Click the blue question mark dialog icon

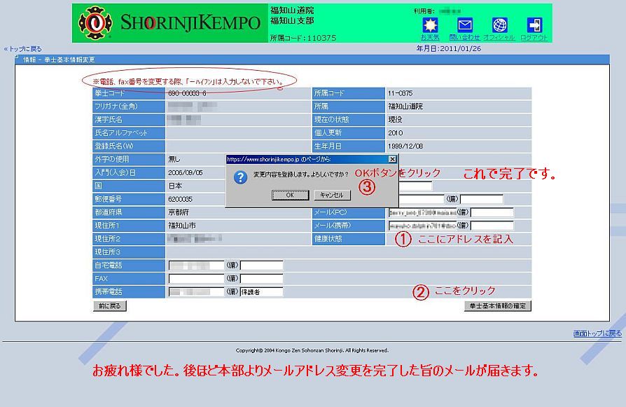coord(240,177)
